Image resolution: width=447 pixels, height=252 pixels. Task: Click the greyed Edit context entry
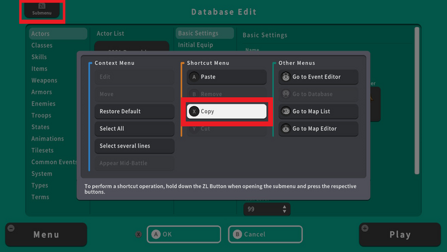[134, 77]
